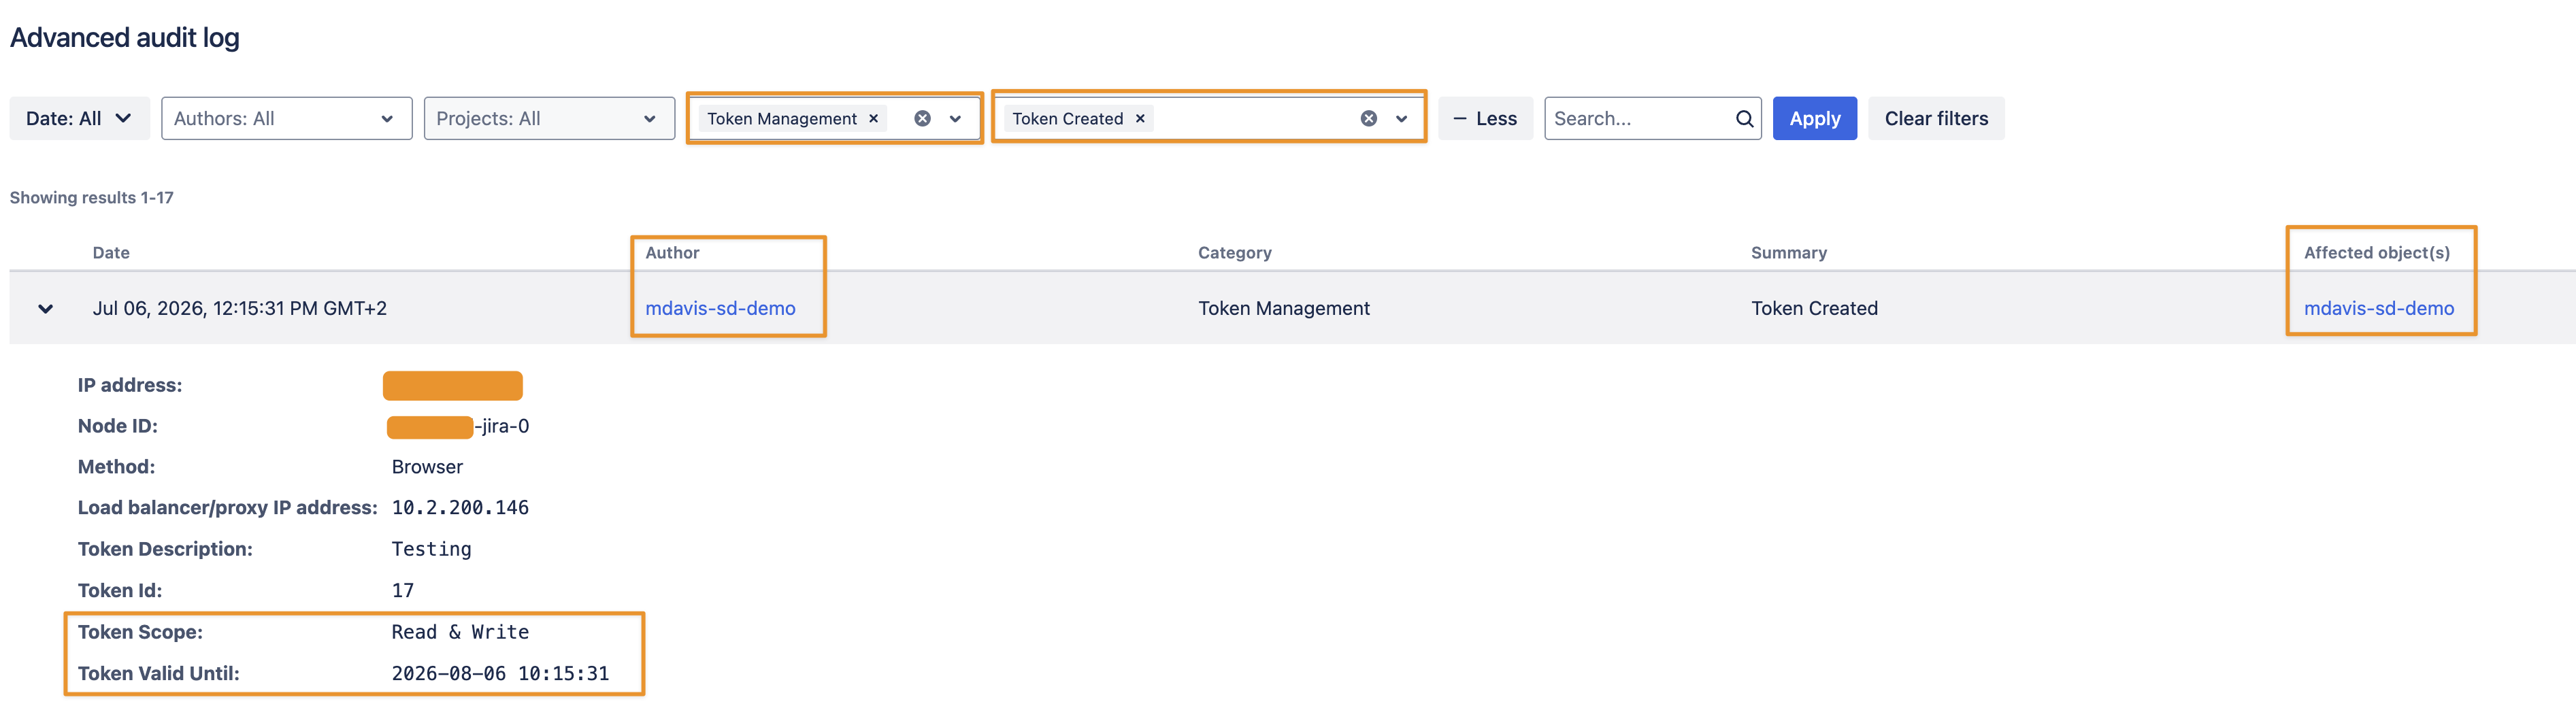Click the date Jul 06, 2026, 12:15:31 PM

239,308
